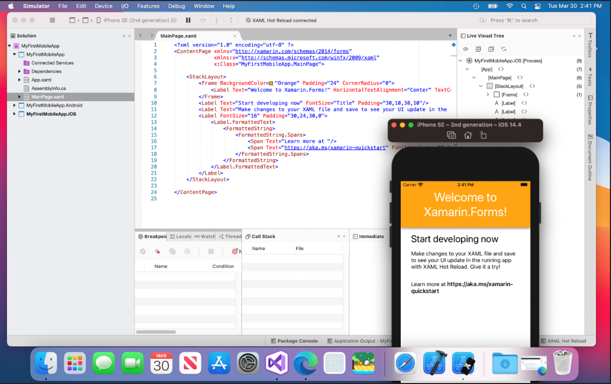Viewport: 611px width, 384px height.
Task: Toggle visibility with Live Visual Tree eye icon
Action: pos(465,49)
